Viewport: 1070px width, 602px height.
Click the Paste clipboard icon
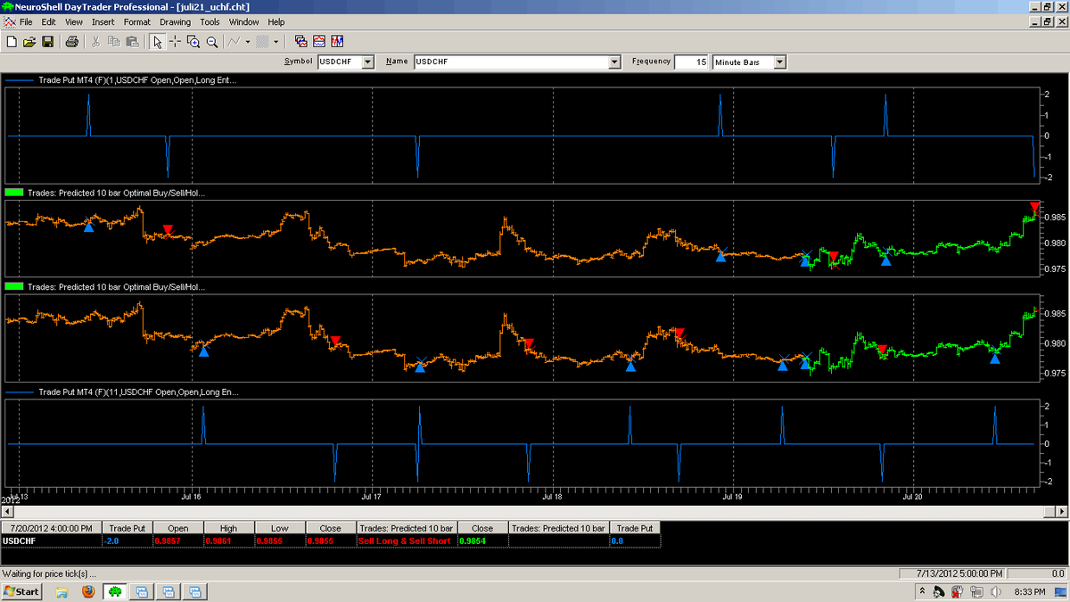[x=132, y=41]
